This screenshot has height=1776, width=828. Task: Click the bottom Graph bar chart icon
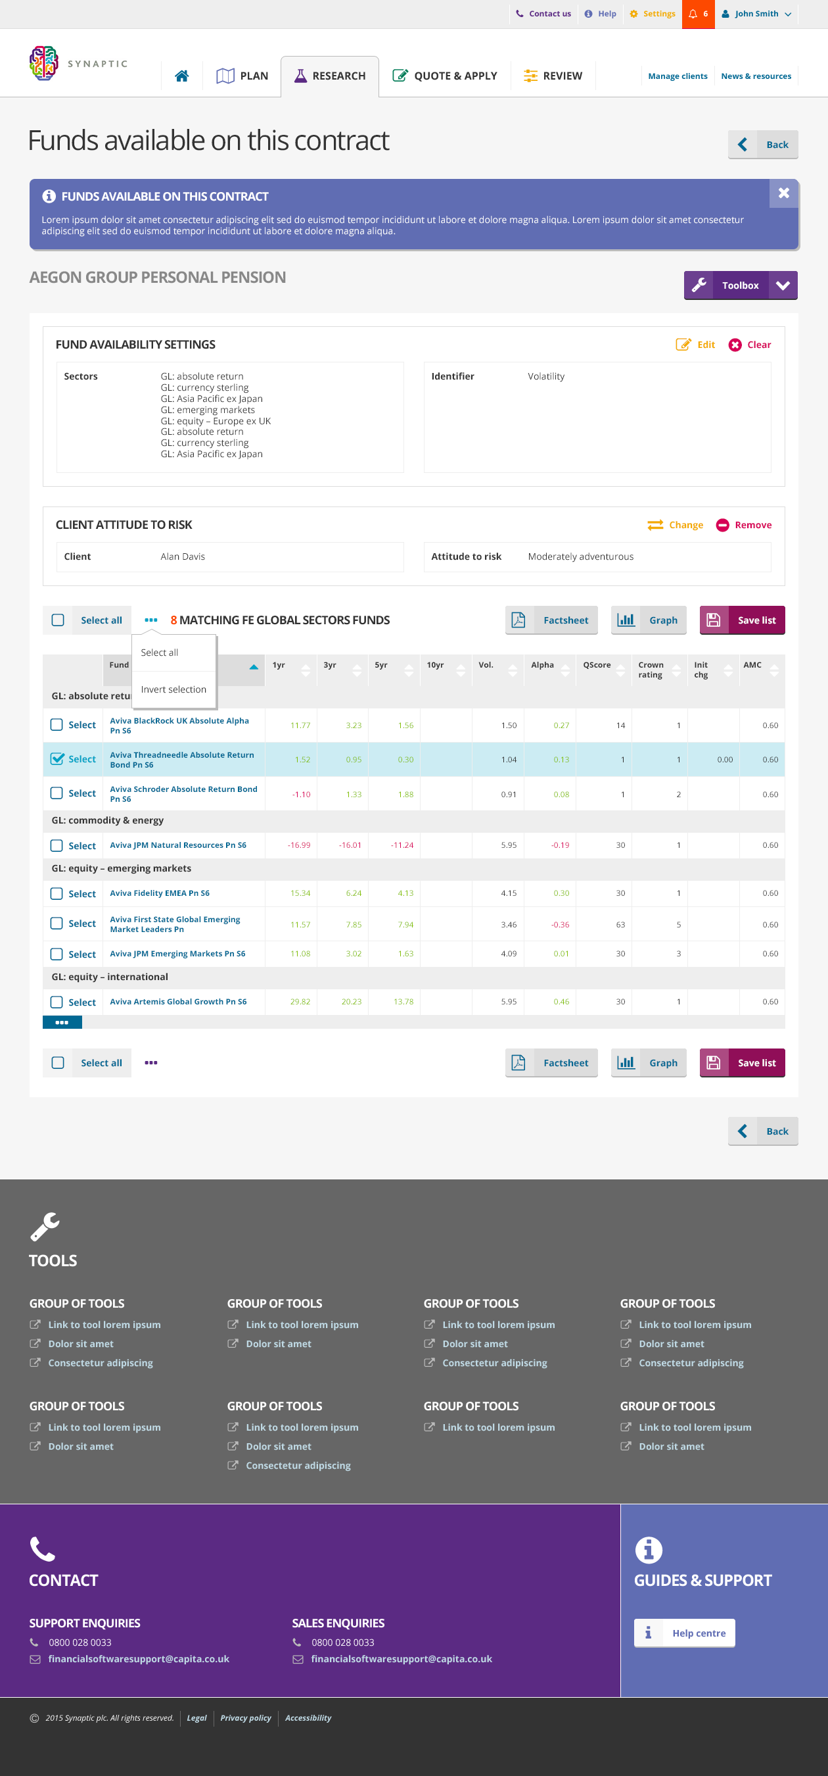[x=626, y=1062]
